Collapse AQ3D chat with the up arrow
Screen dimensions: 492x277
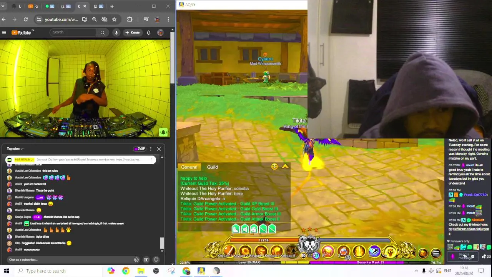(285, 167)
